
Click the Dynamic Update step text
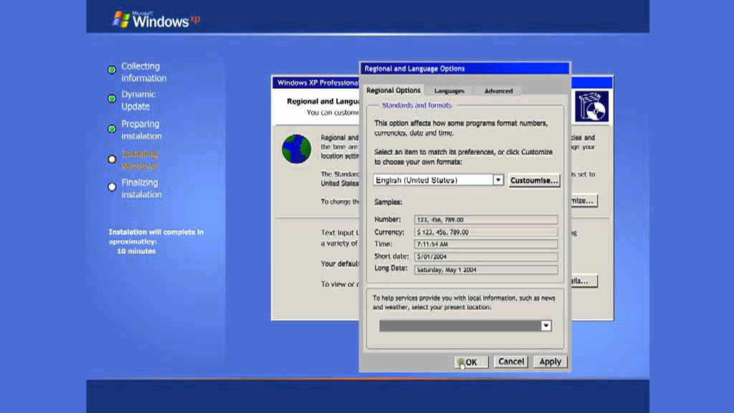pos(138,100)
